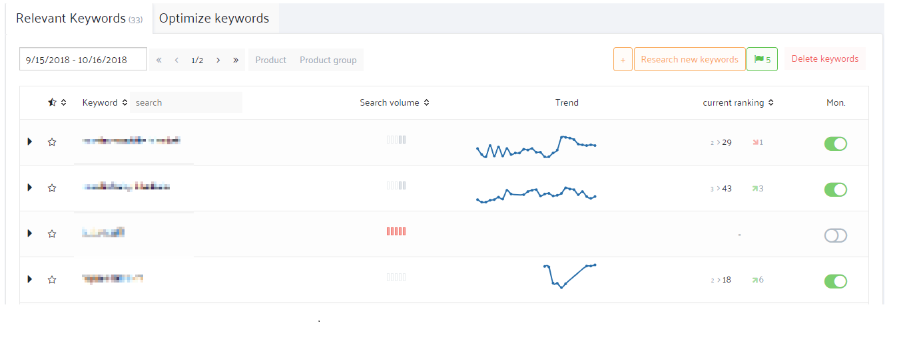Click the Trend column header
Viewport: 909px width, 341px height.
coord(567,102)
